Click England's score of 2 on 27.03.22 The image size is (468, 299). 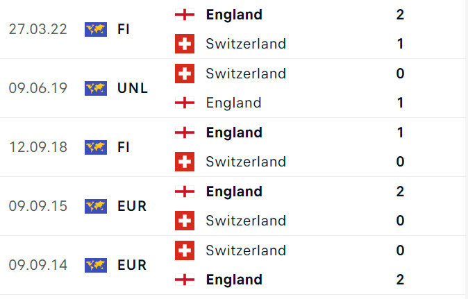[400, 15]
